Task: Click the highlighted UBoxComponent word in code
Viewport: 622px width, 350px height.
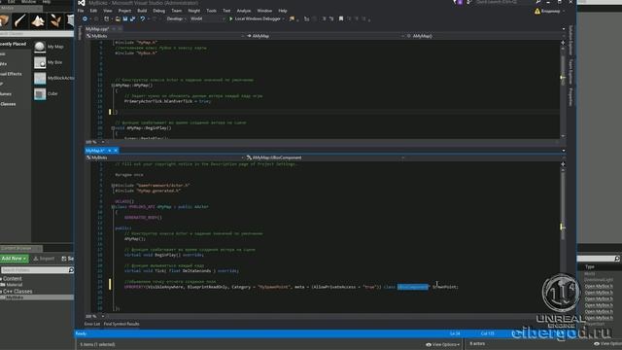Action: point(412,287)
